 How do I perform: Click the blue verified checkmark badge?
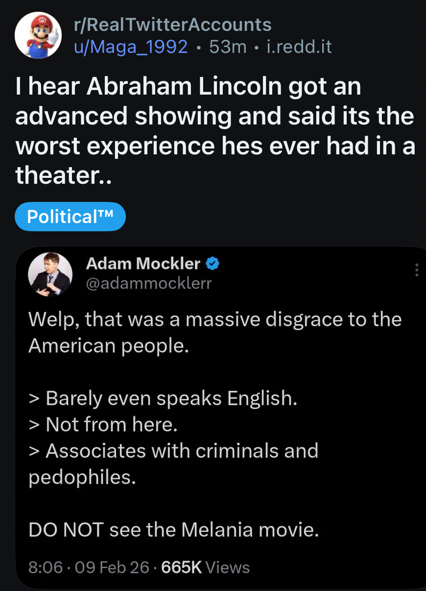[212, 264]
